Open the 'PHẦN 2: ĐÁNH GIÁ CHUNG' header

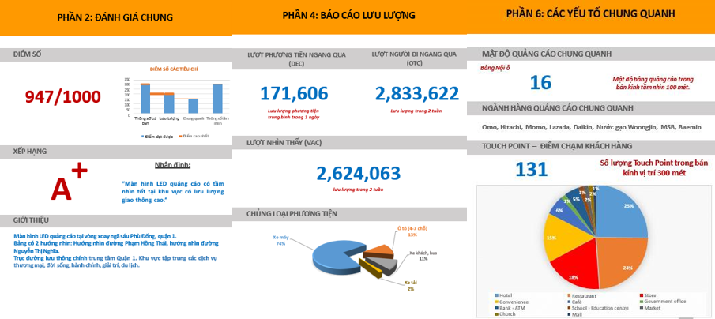click(x=116, y=17)
